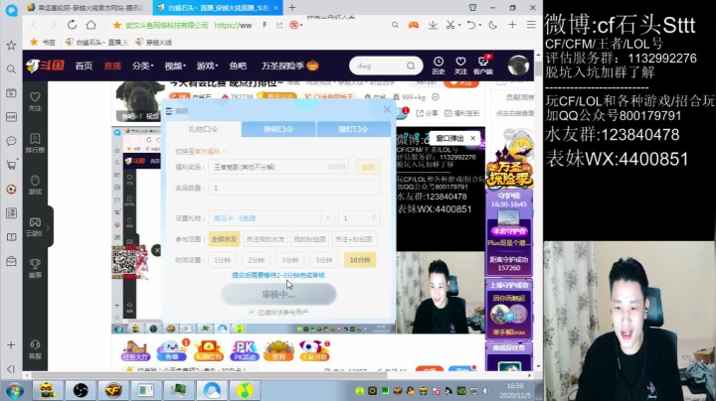716x401 pixels.
Task: Open Douyu follow (关注) heart icon
Action: point(460,66)
